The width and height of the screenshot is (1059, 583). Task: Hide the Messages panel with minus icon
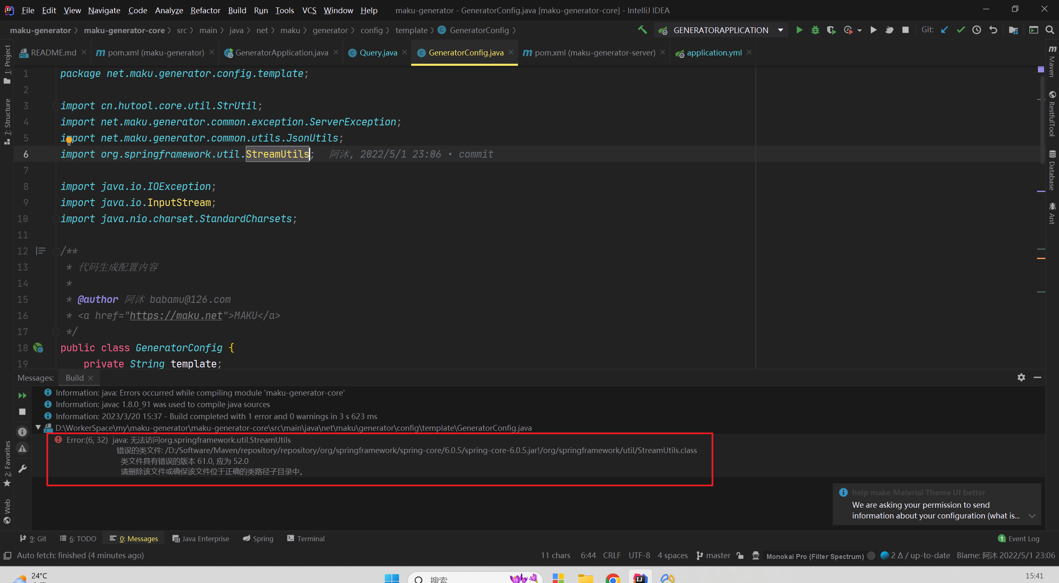1037,377
